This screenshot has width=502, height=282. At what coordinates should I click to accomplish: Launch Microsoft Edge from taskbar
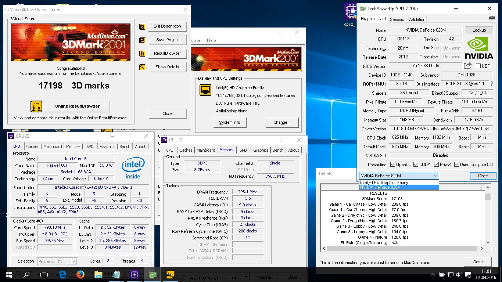click(x=62, y=275)
